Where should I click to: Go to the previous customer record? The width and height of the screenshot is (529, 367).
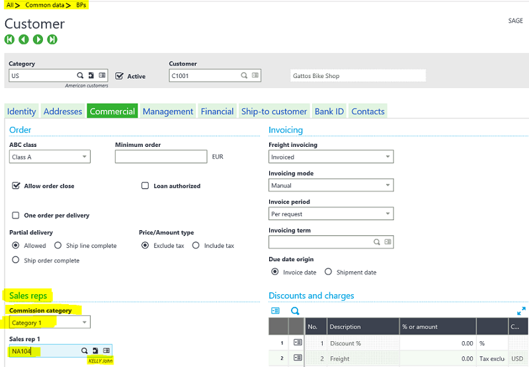pyautogui.click(x=24, y=40)
